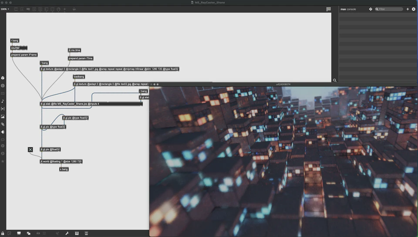
Task: Click the keyboard-style icon in bottom toolbar
Action: 86,233
